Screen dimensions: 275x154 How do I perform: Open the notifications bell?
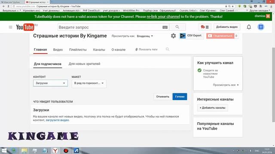tap(249, 27)
